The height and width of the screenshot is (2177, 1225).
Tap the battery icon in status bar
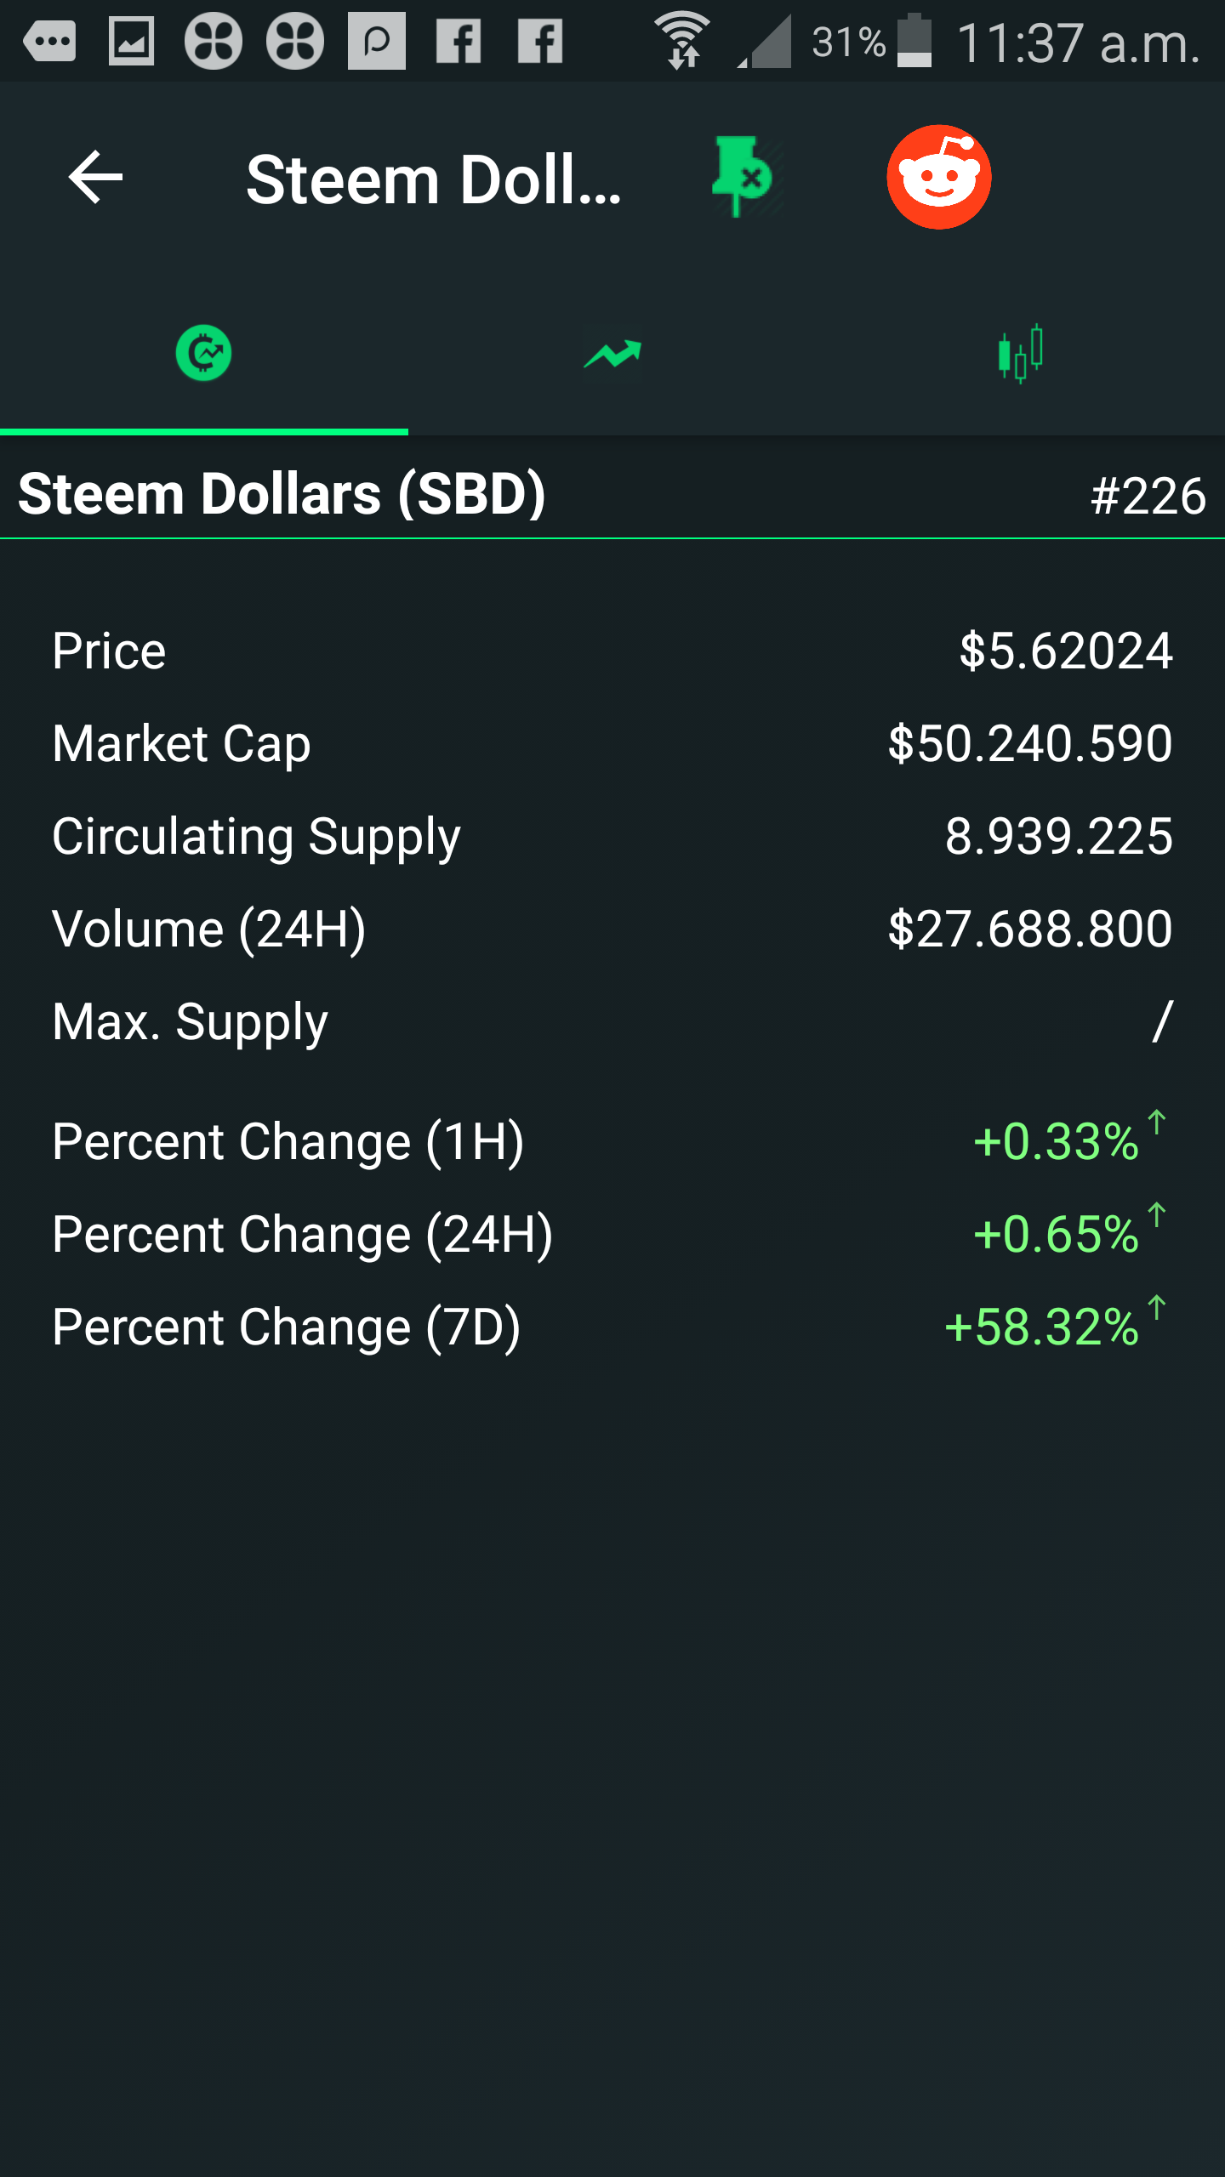[x=914, y=41]
